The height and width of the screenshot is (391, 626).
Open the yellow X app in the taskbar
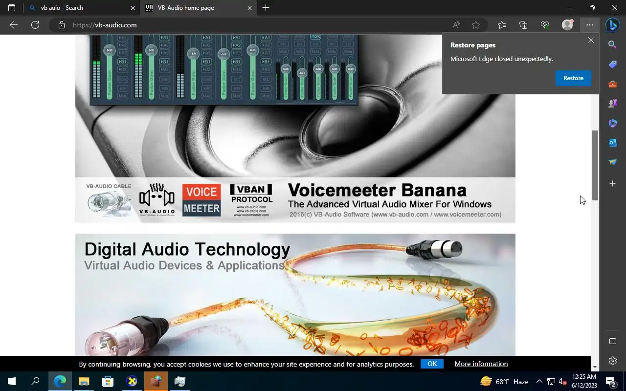tap(132, 381)
